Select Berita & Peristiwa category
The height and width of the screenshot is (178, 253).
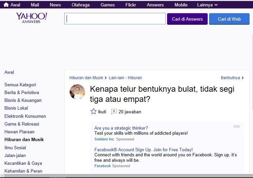coord(22,92)
